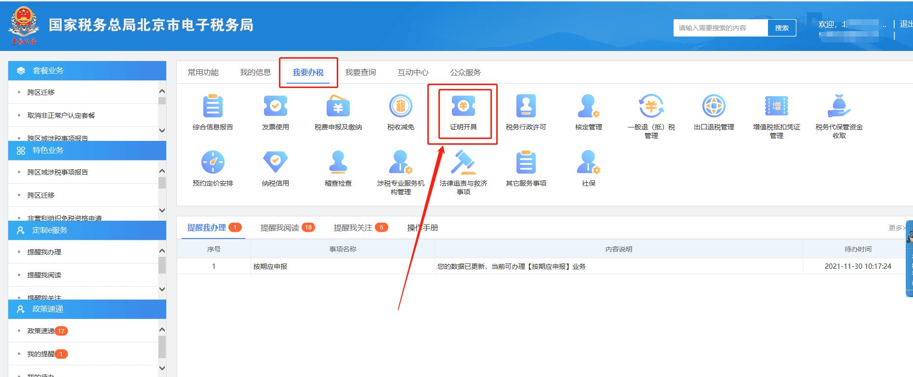This screenshot has height=377, width=913.
Task: Click the 政策速递 panel header icon
Action: tap(21, 309)
